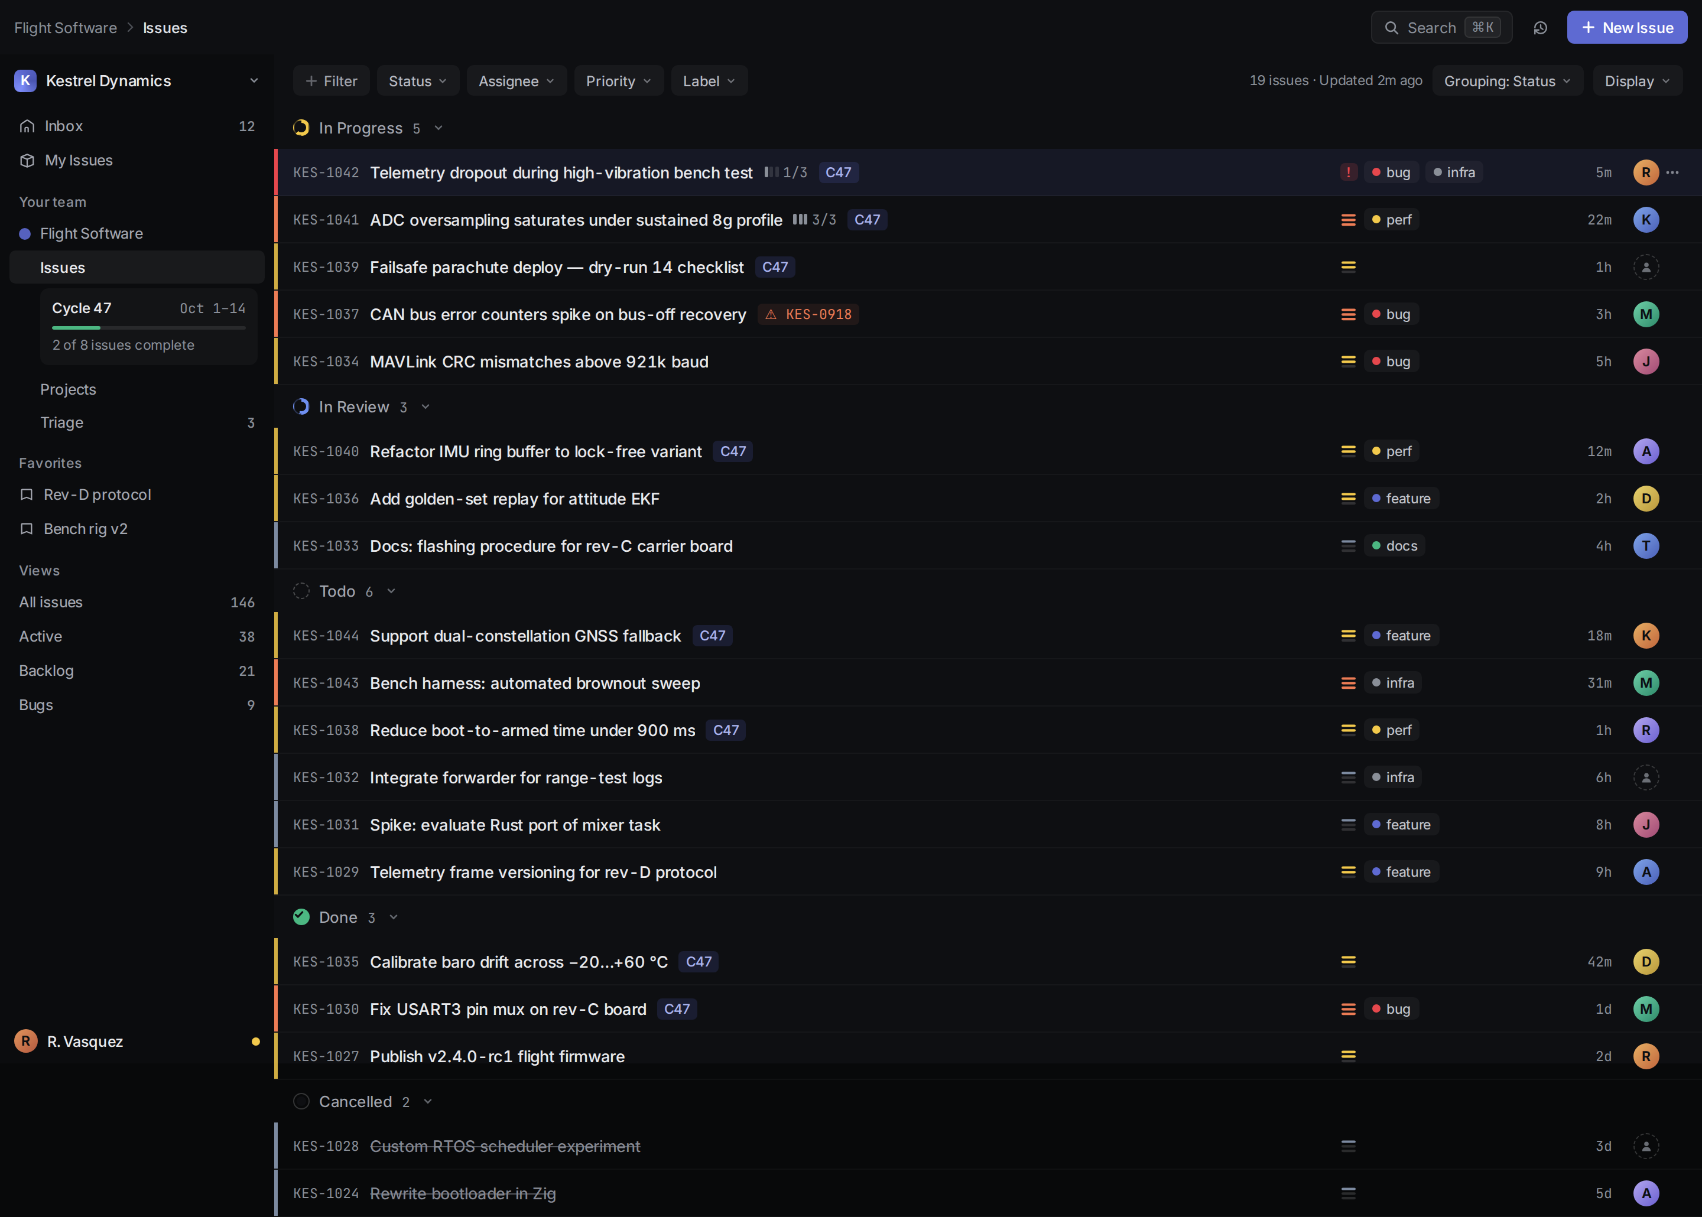
Task: Click the blocked-by KES-0918 warning badge
Action: click(808, 314)
